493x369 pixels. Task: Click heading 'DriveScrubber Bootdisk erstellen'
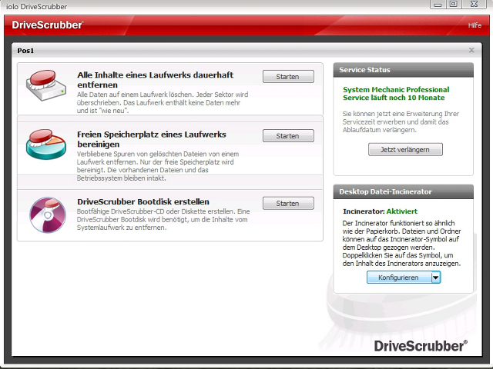[143, 201]
